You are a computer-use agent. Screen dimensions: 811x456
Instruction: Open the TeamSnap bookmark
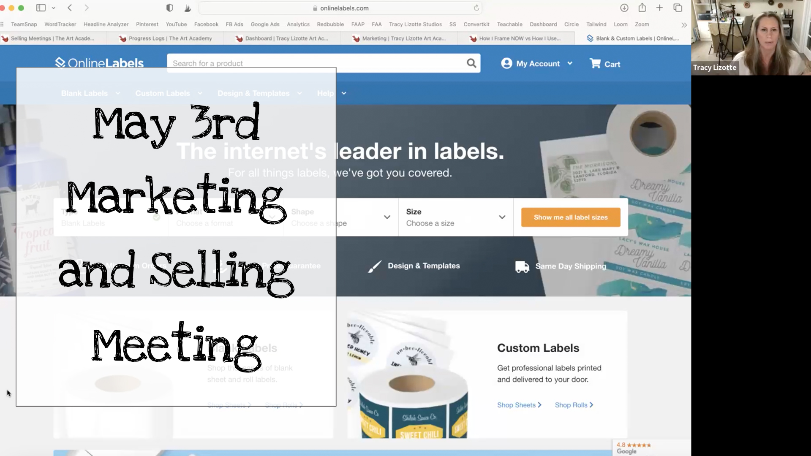(x=24, y=24)
